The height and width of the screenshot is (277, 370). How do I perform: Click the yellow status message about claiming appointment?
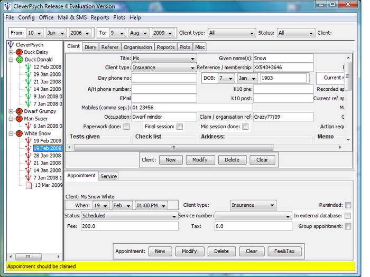click(x=42, y=266)
